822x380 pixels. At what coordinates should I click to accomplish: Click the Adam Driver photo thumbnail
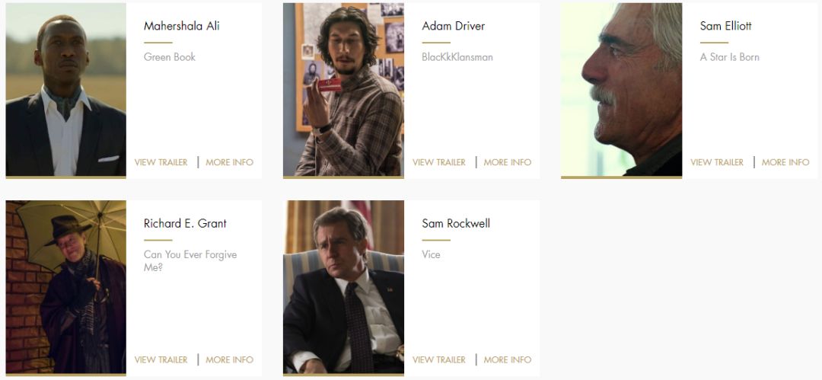click(x=343, y=90)
